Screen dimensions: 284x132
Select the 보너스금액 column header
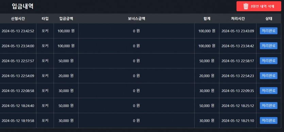(x=136, y=19)
